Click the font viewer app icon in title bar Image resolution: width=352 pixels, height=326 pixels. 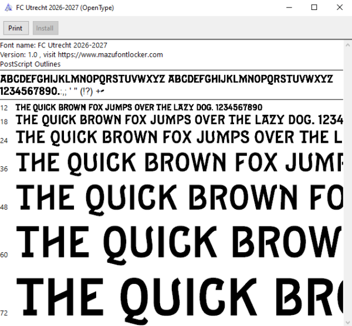coord(8,8)
